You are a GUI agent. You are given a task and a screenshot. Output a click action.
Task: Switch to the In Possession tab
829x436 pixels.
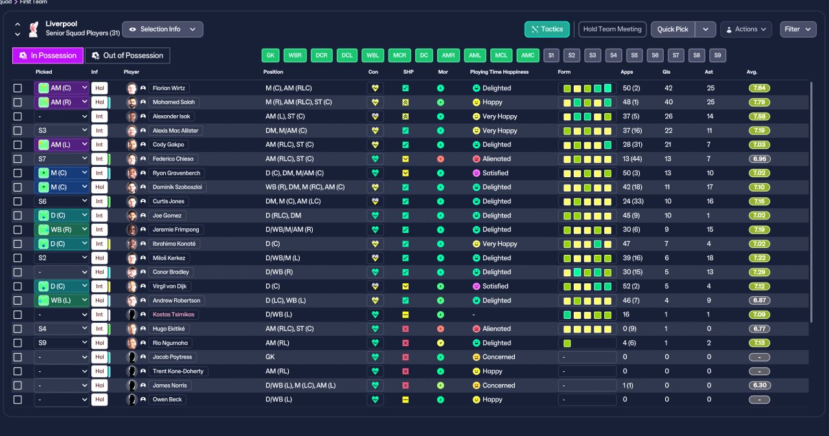coord(48,56)
